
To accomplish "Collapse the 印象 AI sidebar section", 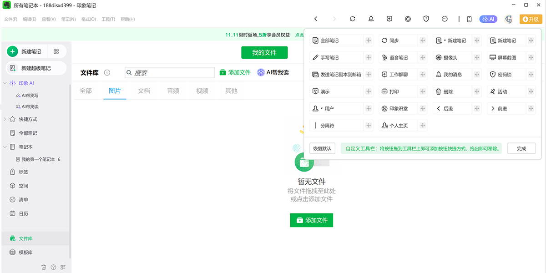I will click(5, 83).
